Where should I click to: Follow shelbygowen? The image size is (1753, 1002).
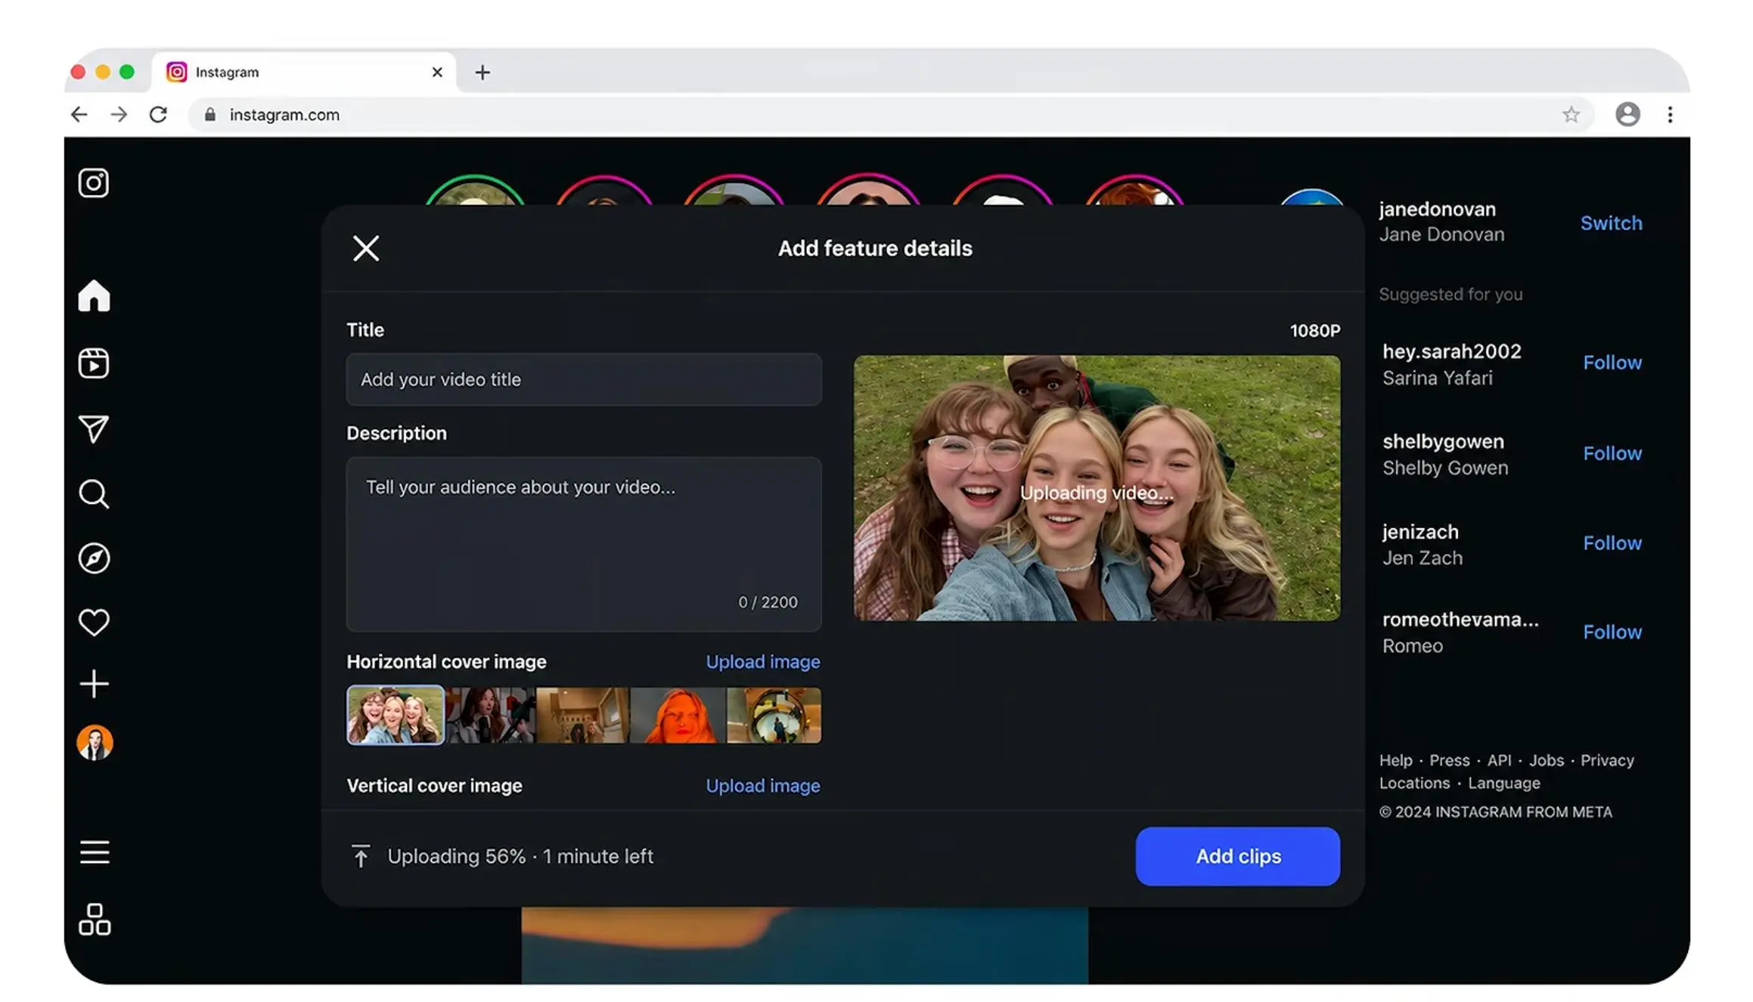pyautogui.click(x=1612, y=453)
